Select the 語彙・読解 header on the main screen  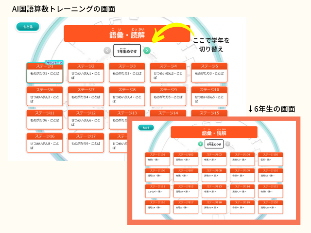pyautogui.click(x=126, y=34)
